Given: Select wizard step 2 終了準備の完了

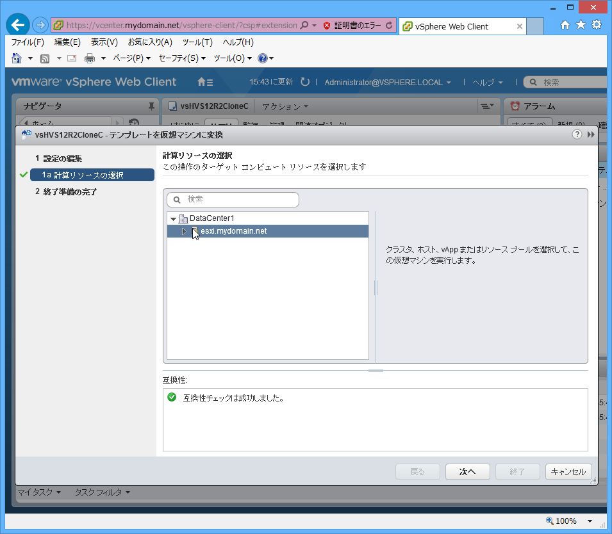Looking at the screenshot, I should [66, 192].
